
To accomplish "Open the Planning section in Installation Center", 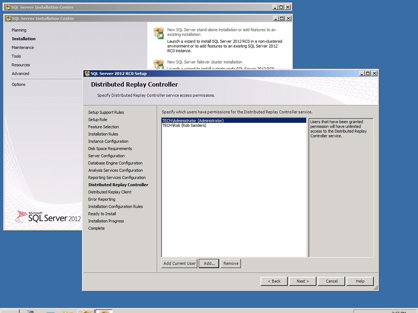I will (x=19, y=30).
